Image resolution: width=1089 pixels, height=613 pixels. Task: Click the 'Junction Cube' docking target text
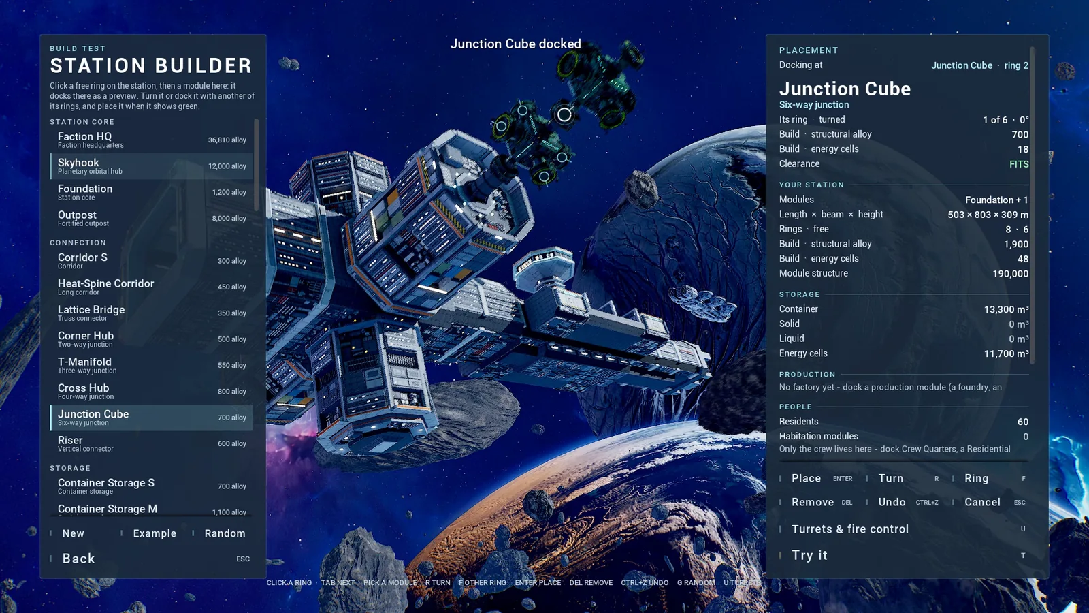click(x=962, y=65)
